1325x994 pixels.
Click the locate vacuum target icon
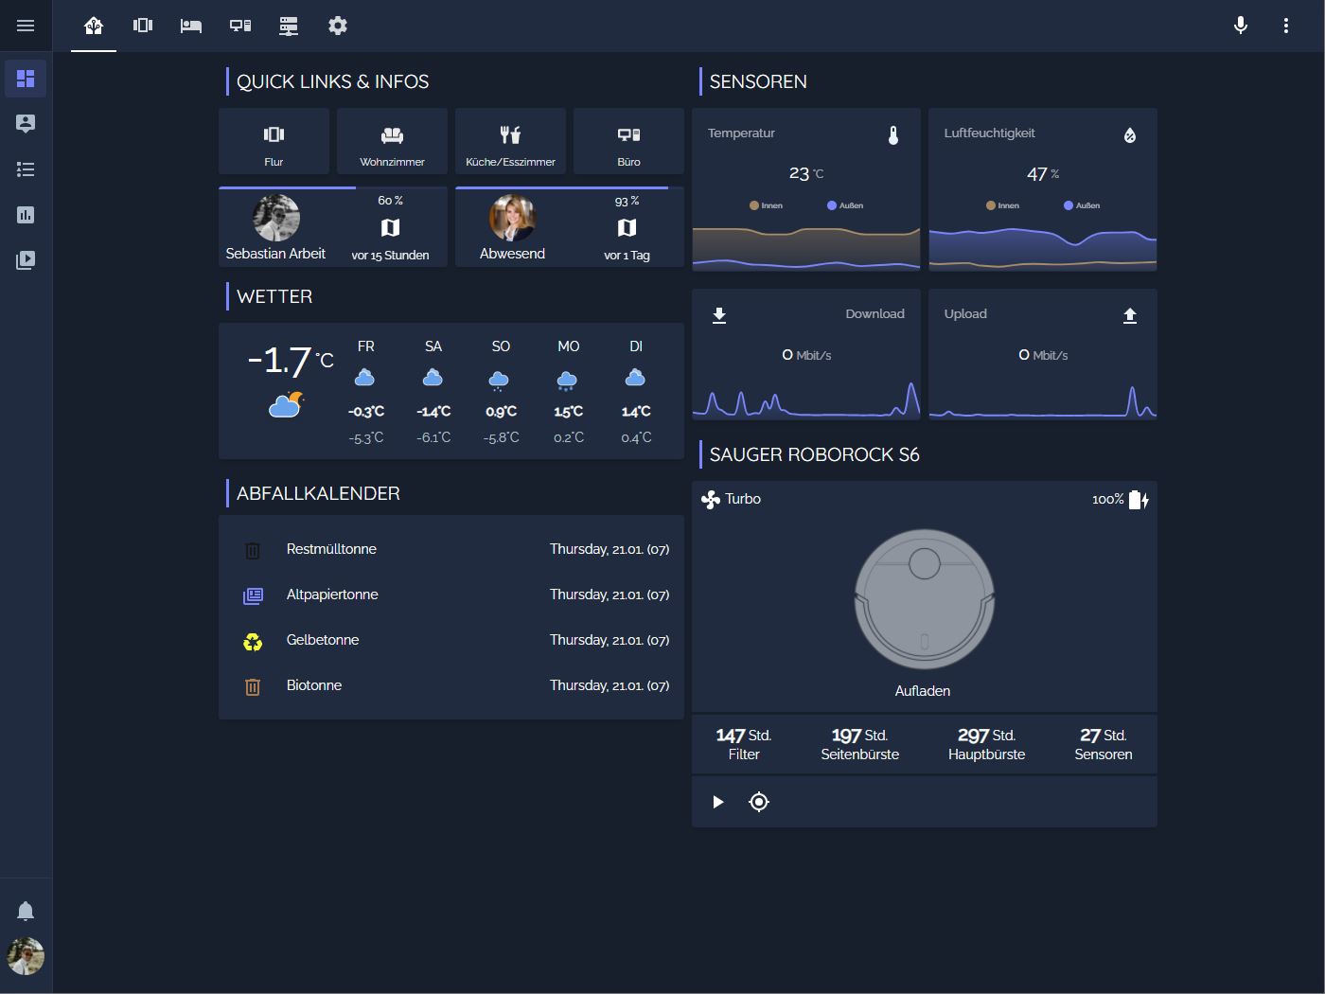(x=758, y=802)
